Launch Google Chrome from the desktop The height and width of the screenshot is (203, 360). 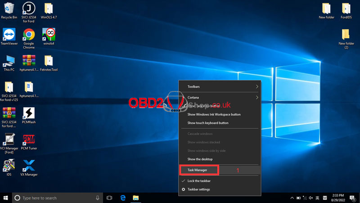[29, 35]
